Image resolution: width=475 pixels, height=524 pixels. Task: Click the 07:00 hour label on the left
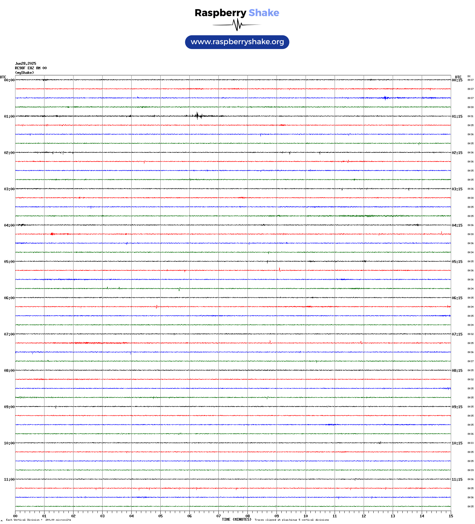click(9, 334)
